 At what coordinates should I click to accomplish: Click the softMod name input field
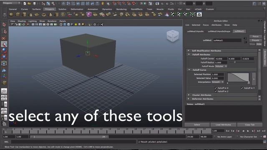coord(227,40)
